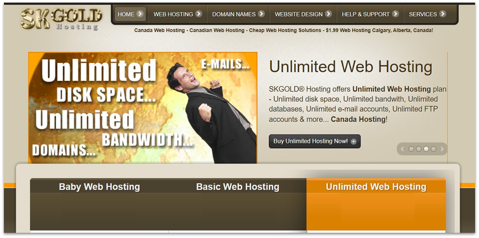Expand arrow icon beside DOMAIN NAMES
479x238 pixels.
tap(261, 14)
